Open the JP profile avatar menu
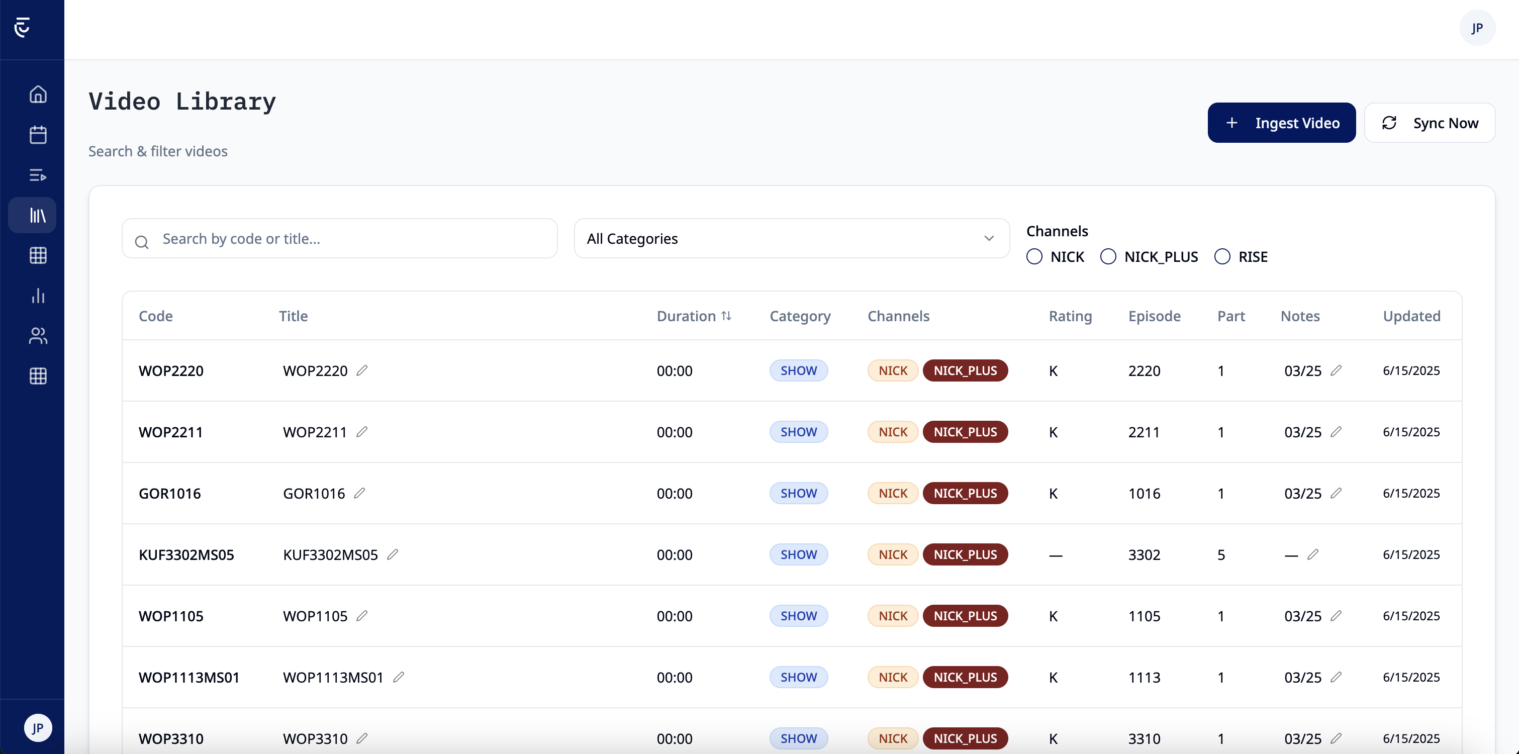 point(1477,28)
